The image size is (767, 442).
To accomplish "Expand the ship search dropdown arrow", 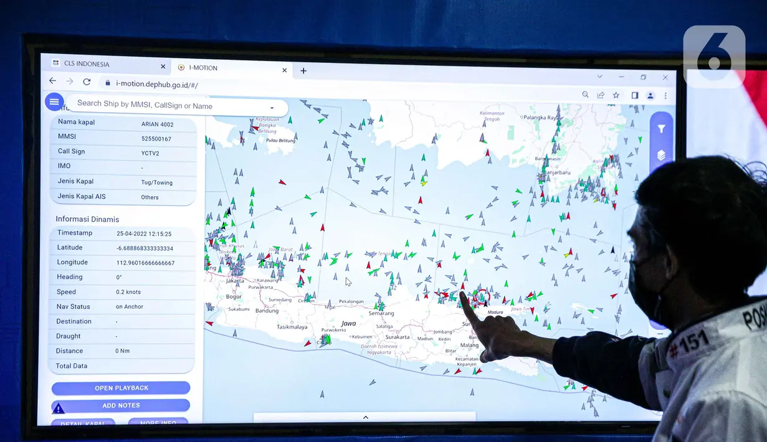I will 272,108.
